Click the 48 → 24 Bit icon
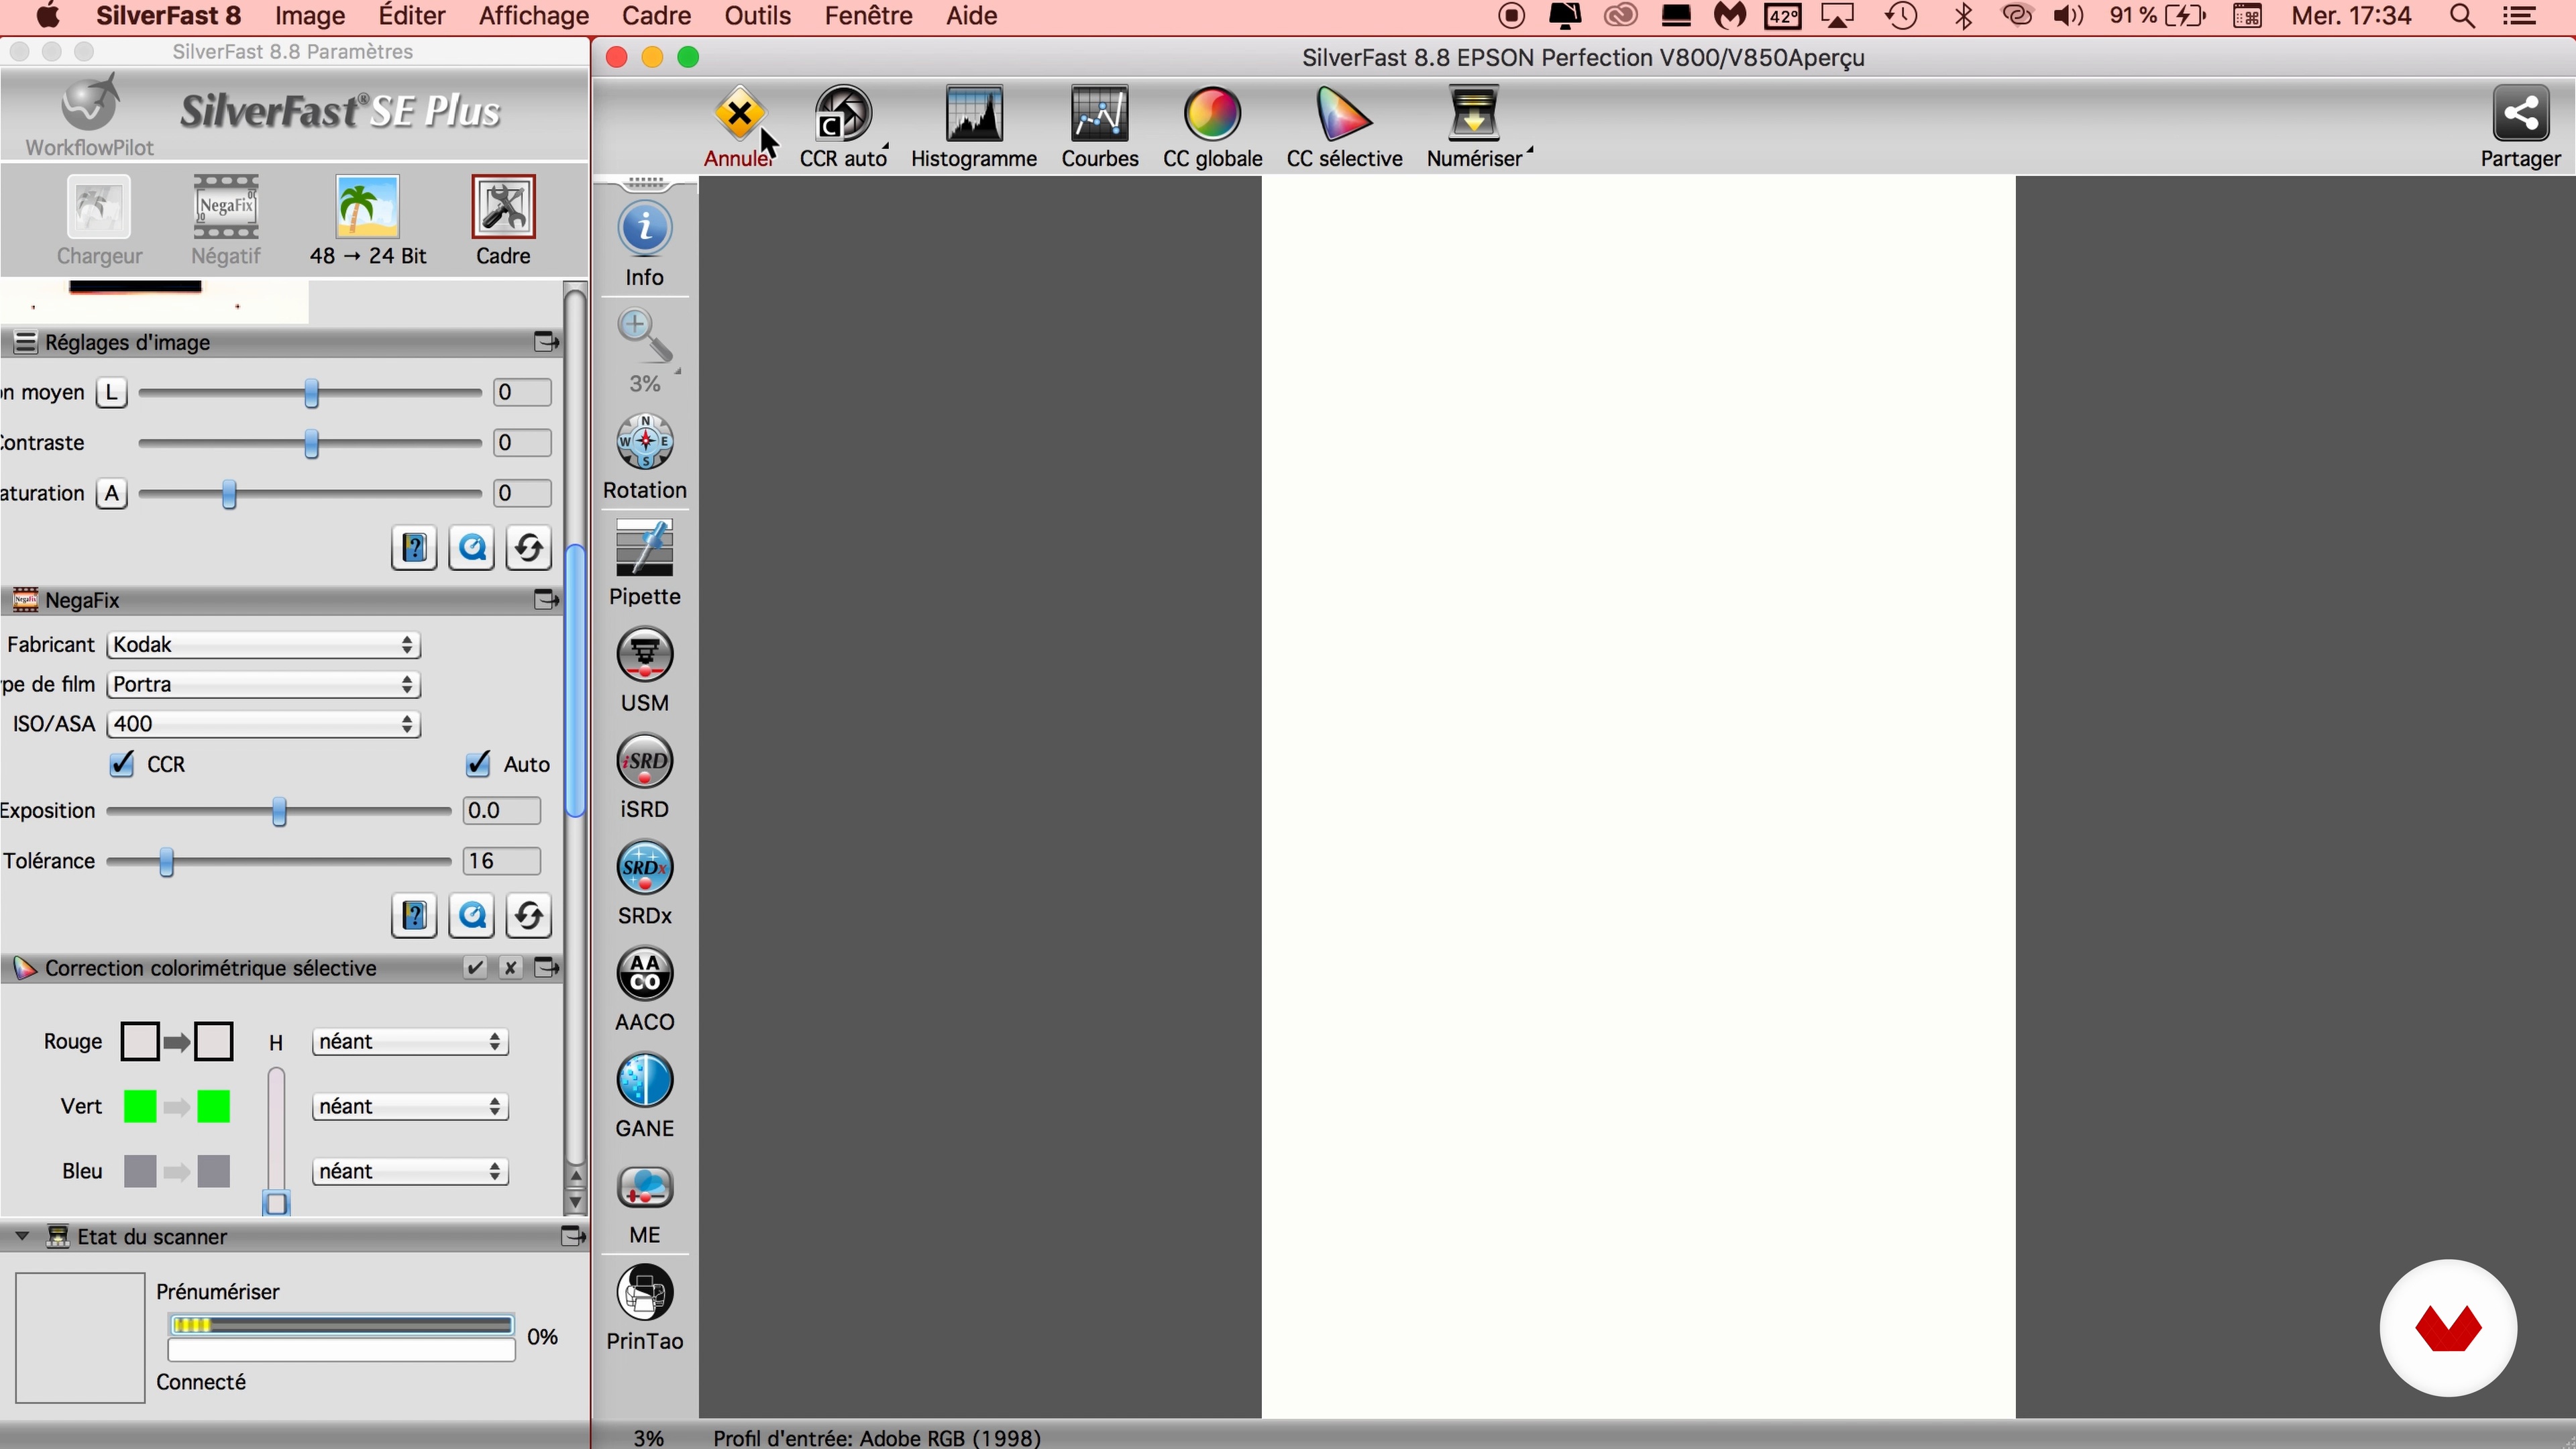This screenshot has height=1449, width=2576. (x=367, y=207)
